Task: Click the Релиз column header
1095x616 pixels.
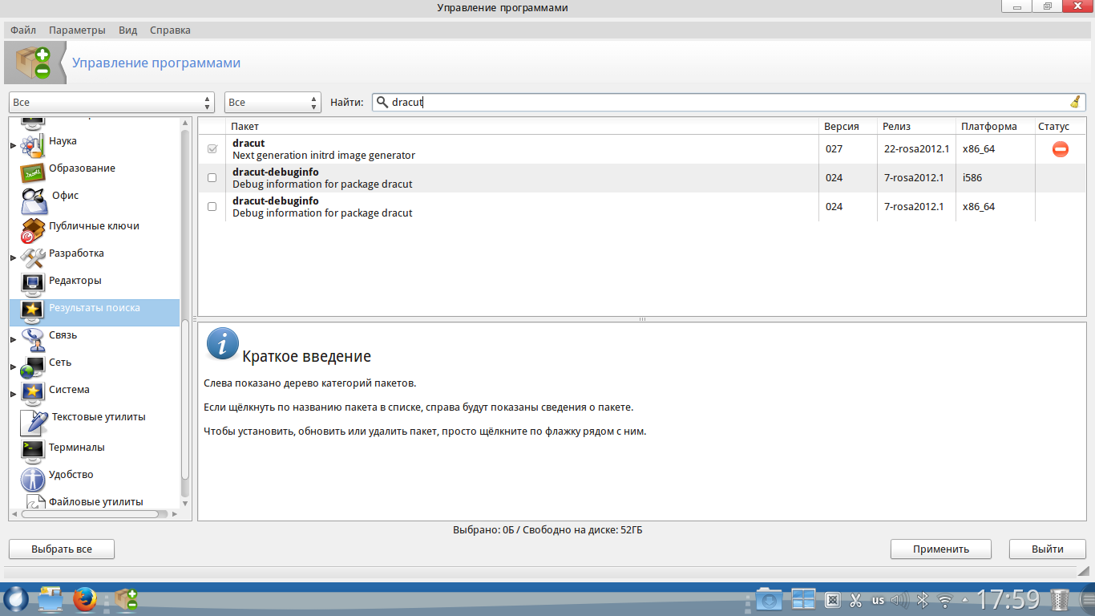Action: (916, 127)
